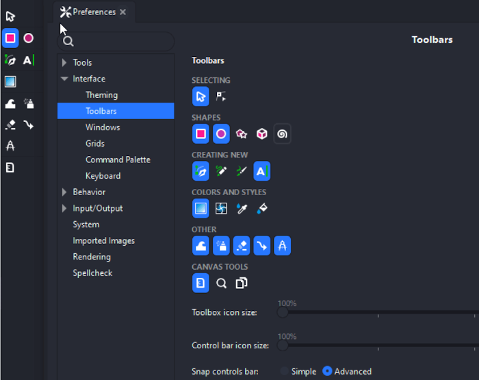Toggle 3D Box tool under SHAPES
Image resolution: width=479 pixels, height=380 pixels.
pyautogui.click(x=262, y=134)
